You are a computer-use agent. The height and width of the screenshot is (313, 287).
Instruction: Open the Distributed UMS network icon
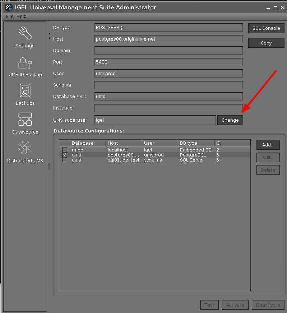click(x=25, y=148)
